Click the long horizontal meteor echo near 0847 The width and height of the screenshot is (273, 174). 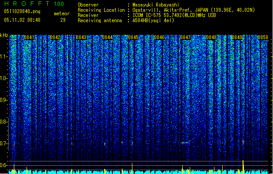[185, 143]
